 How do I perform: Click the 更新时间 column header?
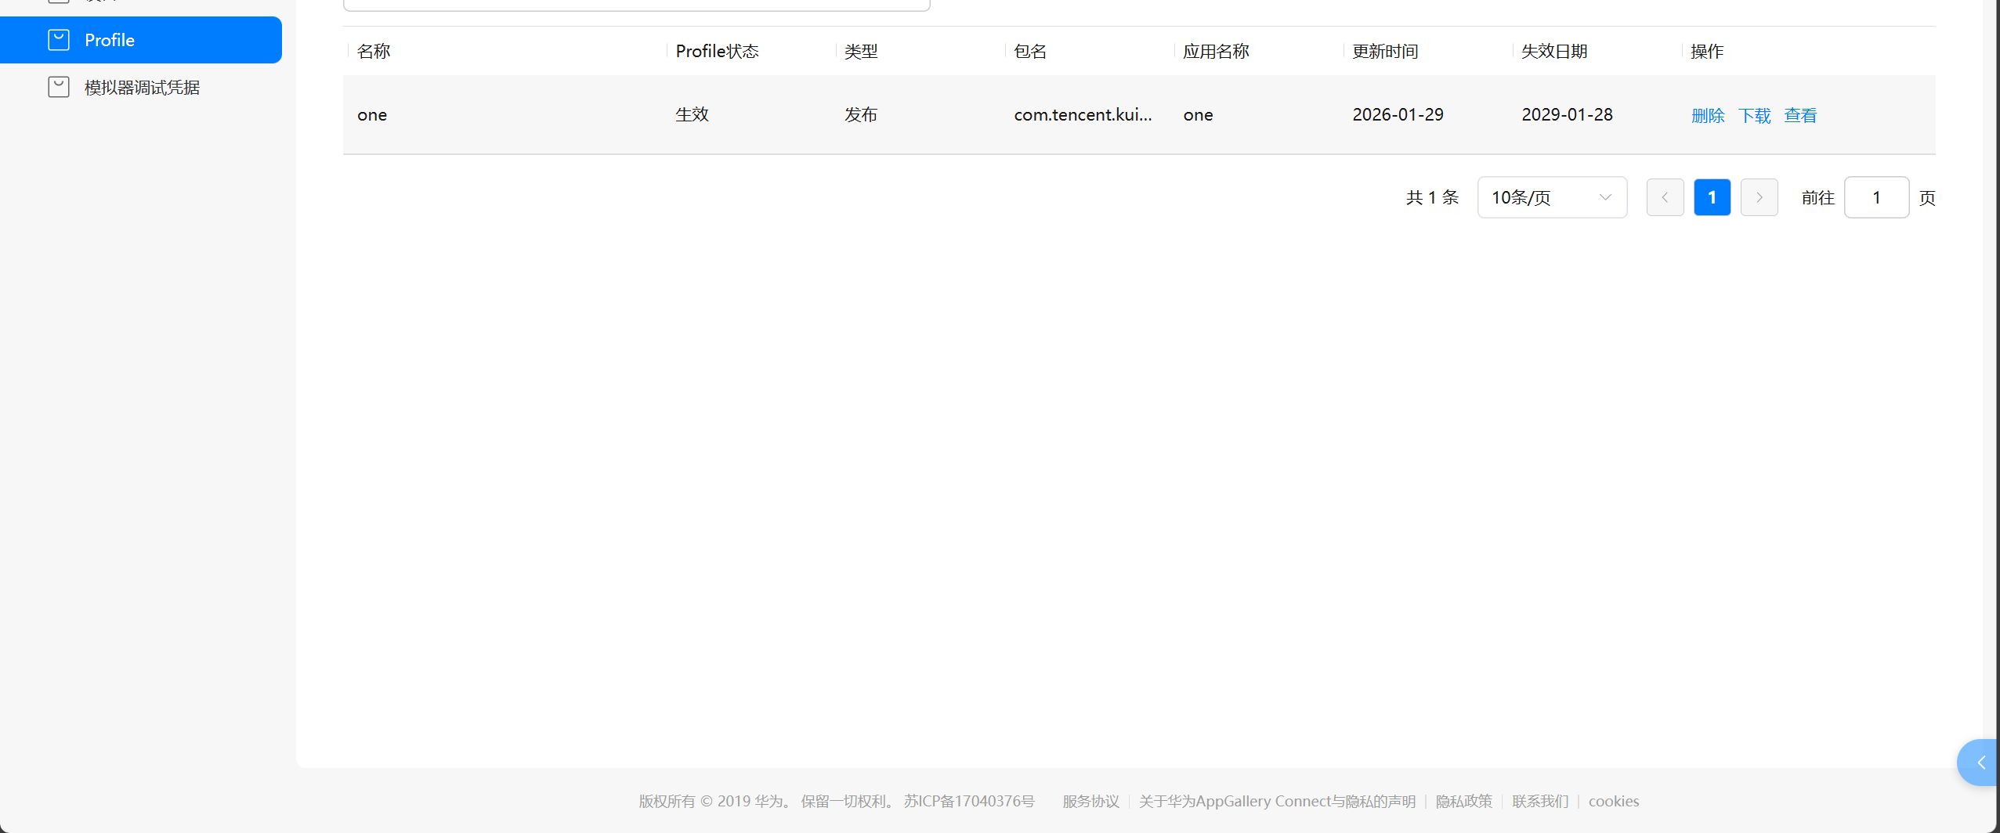coord(1385,51)
